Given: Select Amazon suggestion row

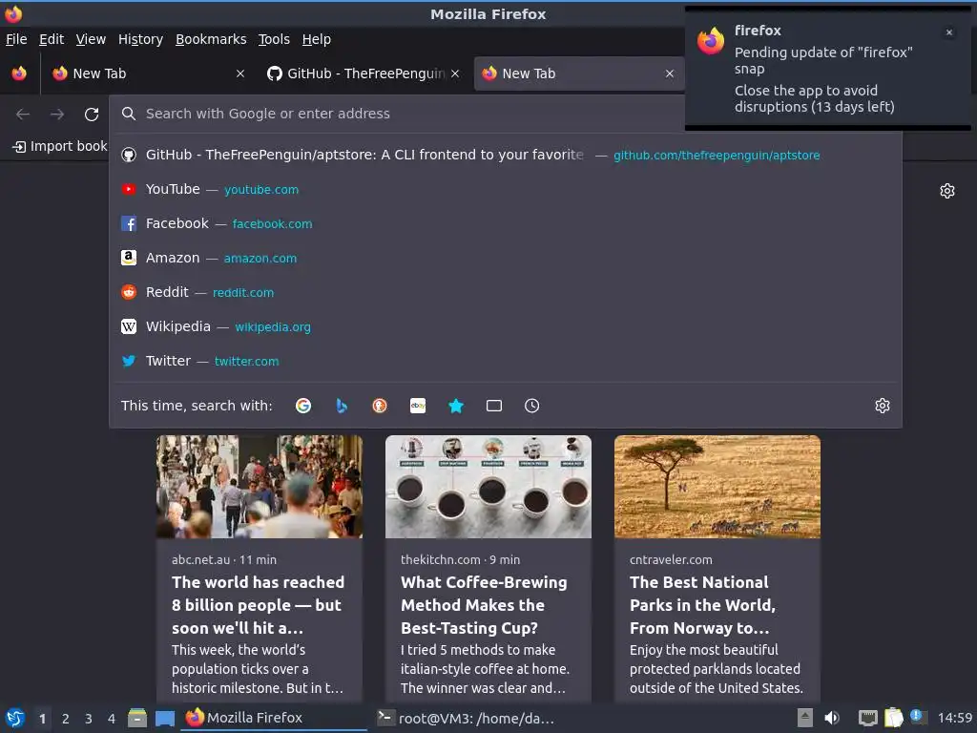Looking at the screenshot, I should [506, 258].
